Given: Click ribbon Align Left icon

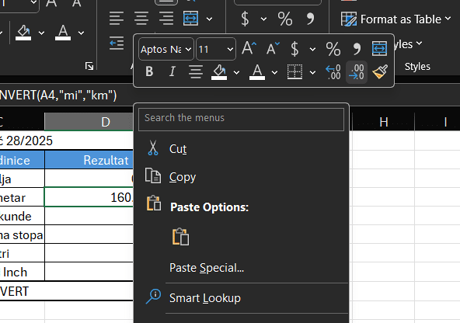Looking at the screenshot, I should coord(117,18).
